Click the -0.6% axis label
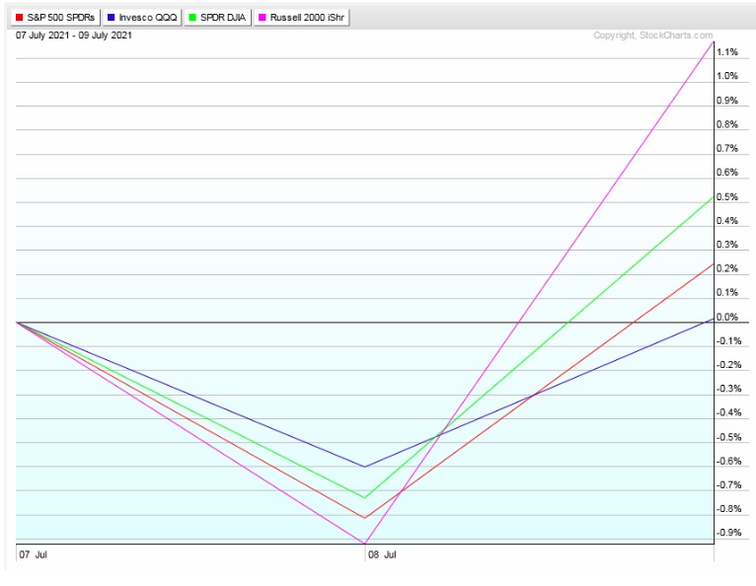Image resolution: width=756 pixels, height=586 pixels. coord(728,461)
